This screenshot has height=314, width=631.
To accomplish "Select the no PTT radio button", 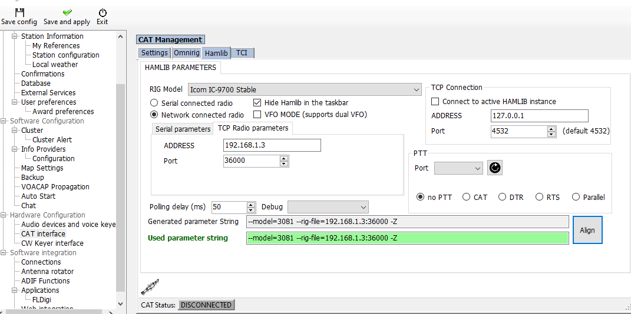I will pos(420,197).
